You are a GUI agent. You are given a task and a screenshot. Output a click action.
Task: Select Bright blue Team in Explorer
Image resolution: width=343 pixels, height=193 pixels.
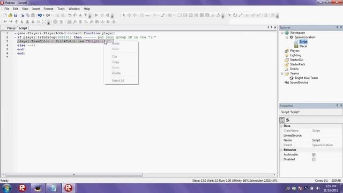pyautogui.click(x=306, y=78)
